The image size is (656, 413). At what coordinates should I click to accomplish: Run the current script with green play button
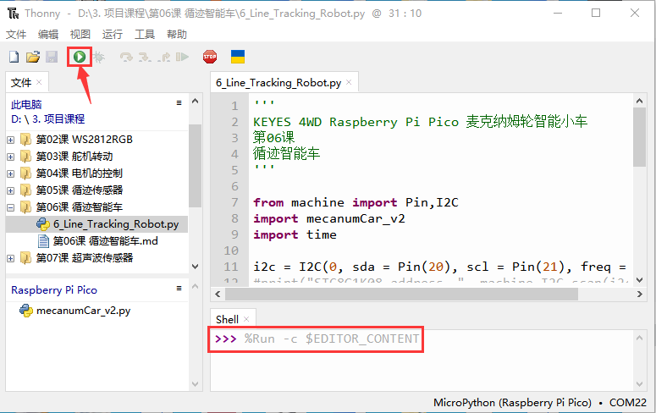coord(80,57)
